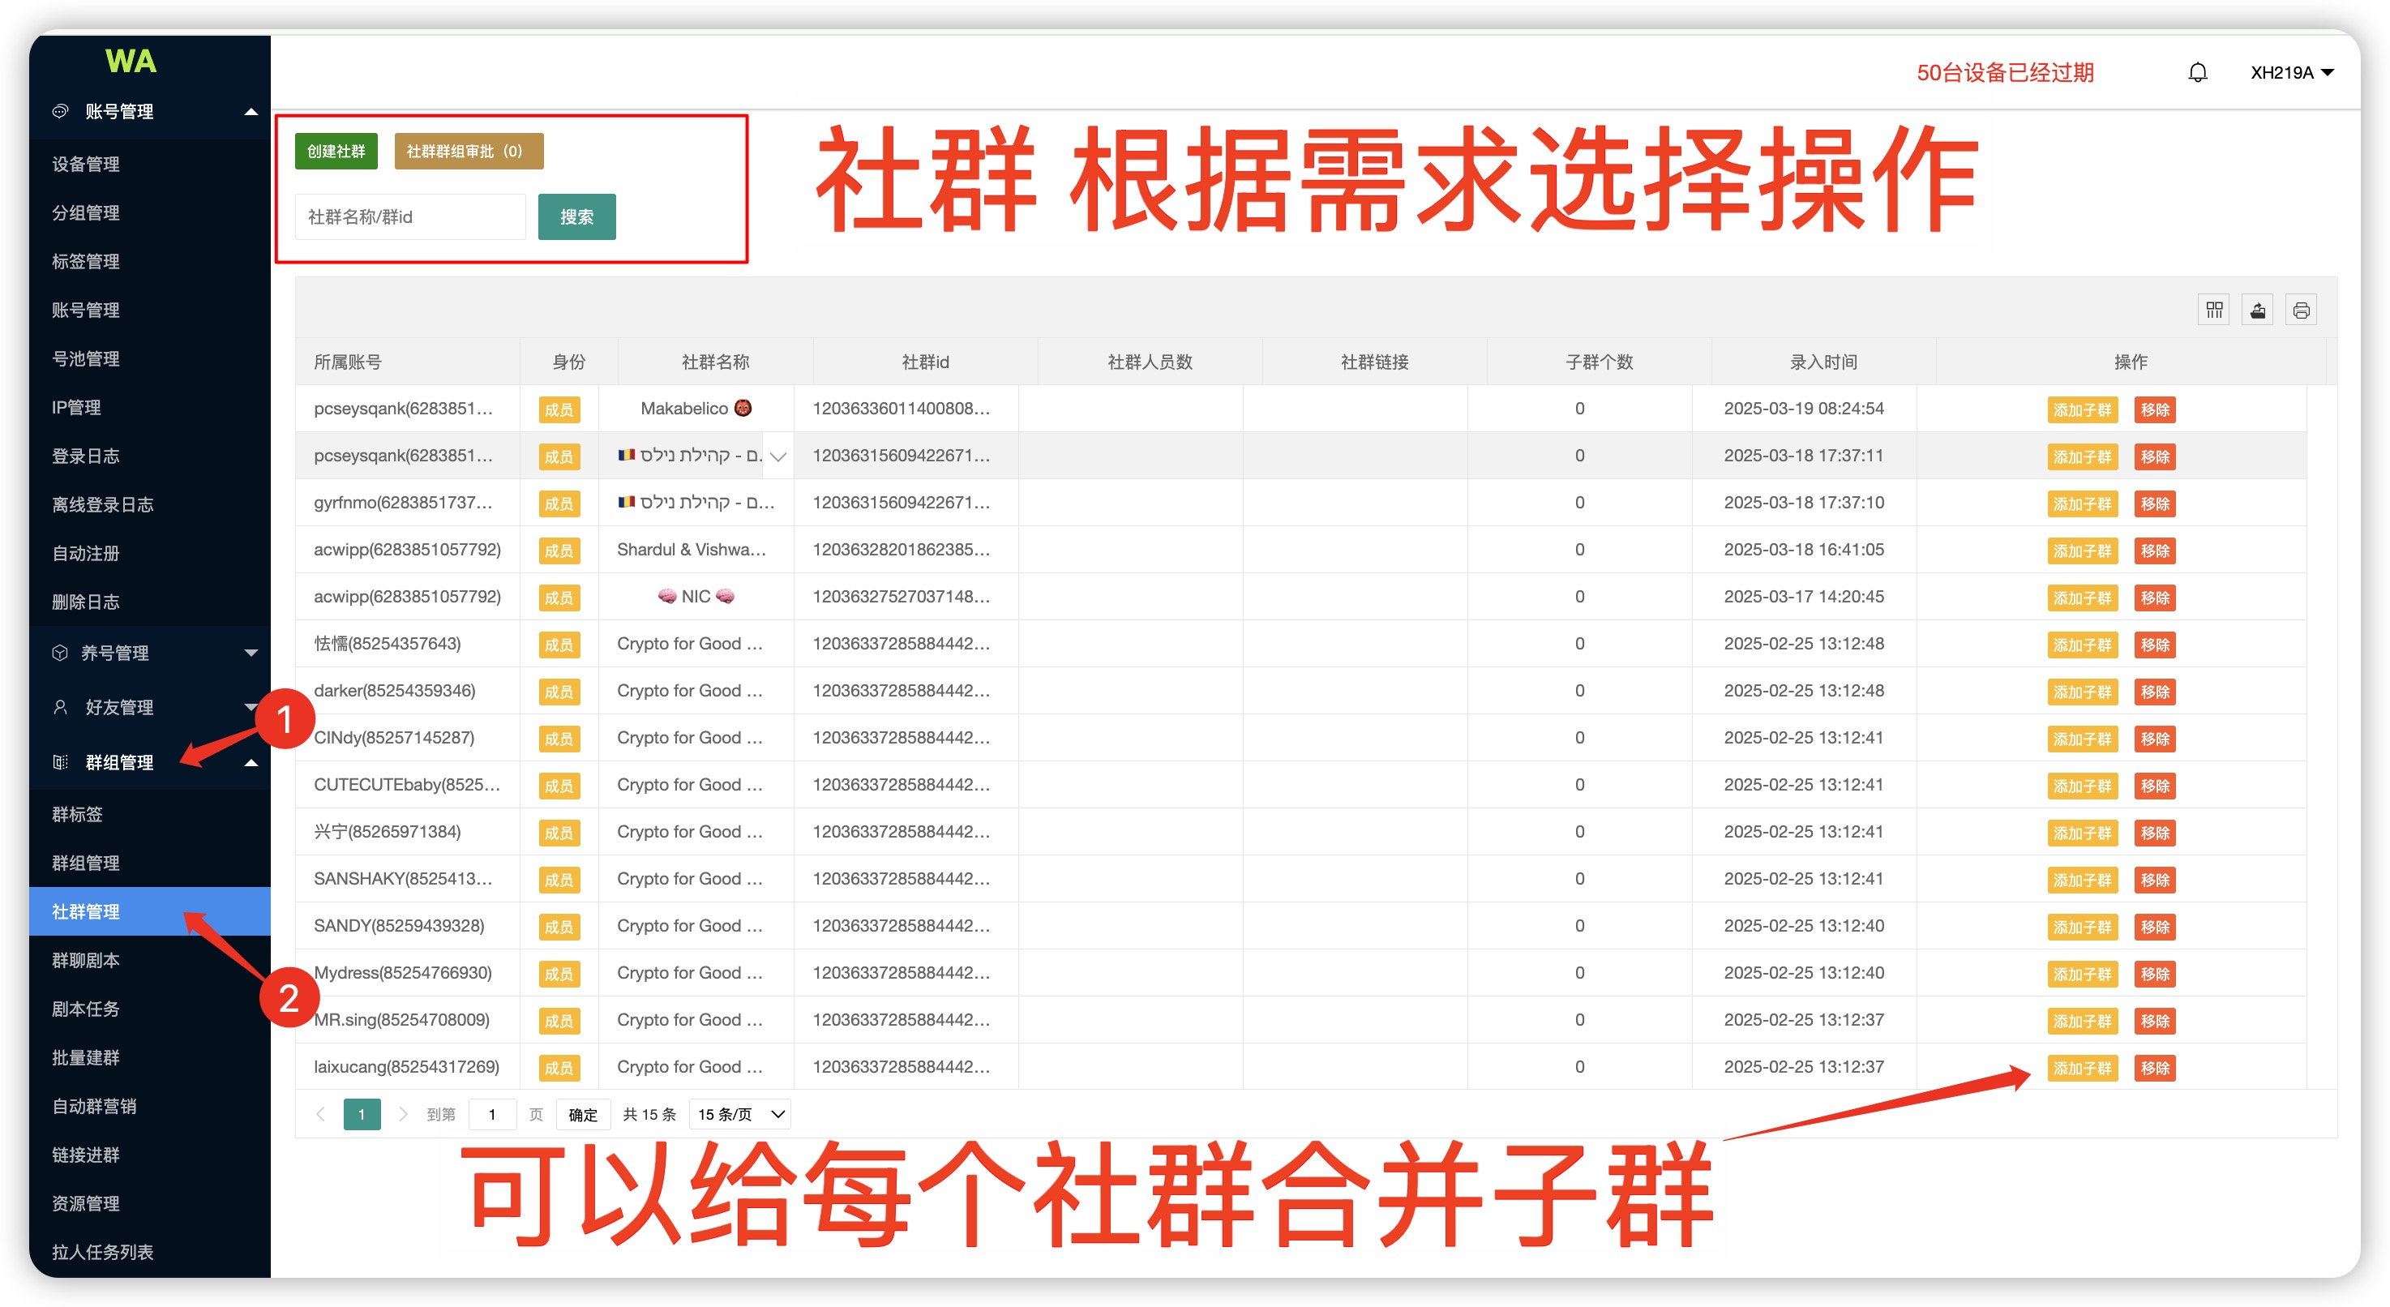Click the 社群名称/群id search field
2390x1307 pixels.
click(x=409, y=217)
